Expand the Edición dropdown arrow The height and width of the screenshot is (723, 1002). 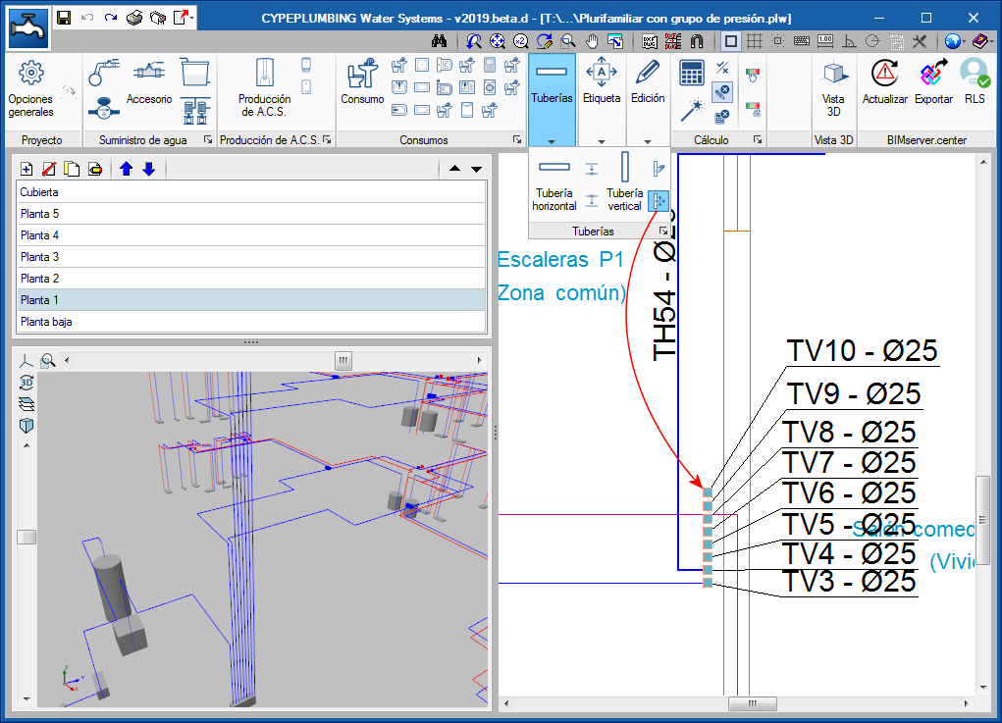tap(648, 142)
